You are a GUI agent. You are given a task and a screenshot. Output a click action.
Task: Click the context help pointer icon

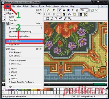click(48, 10)
